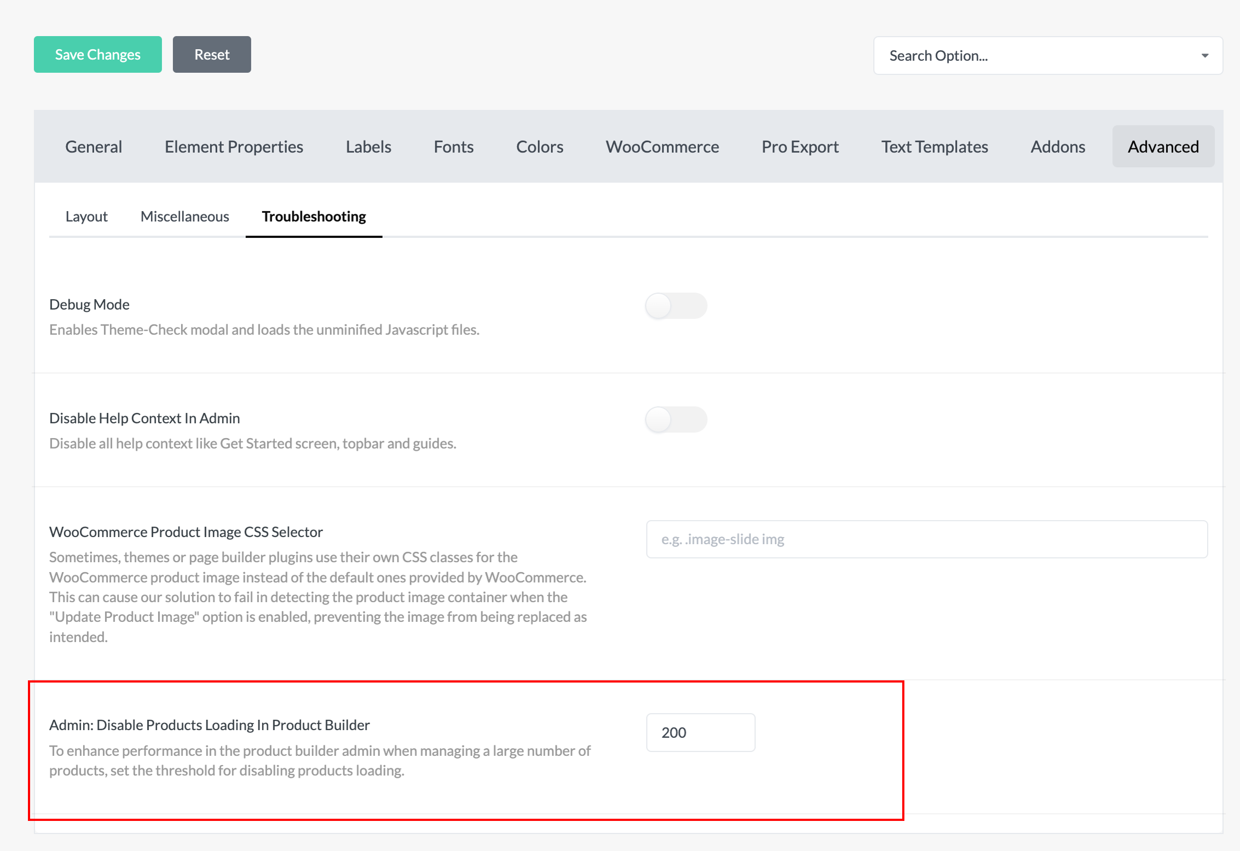Switch to the General tab
Image resolution: width=1240 pixels, height=851 pixels.
94,147
